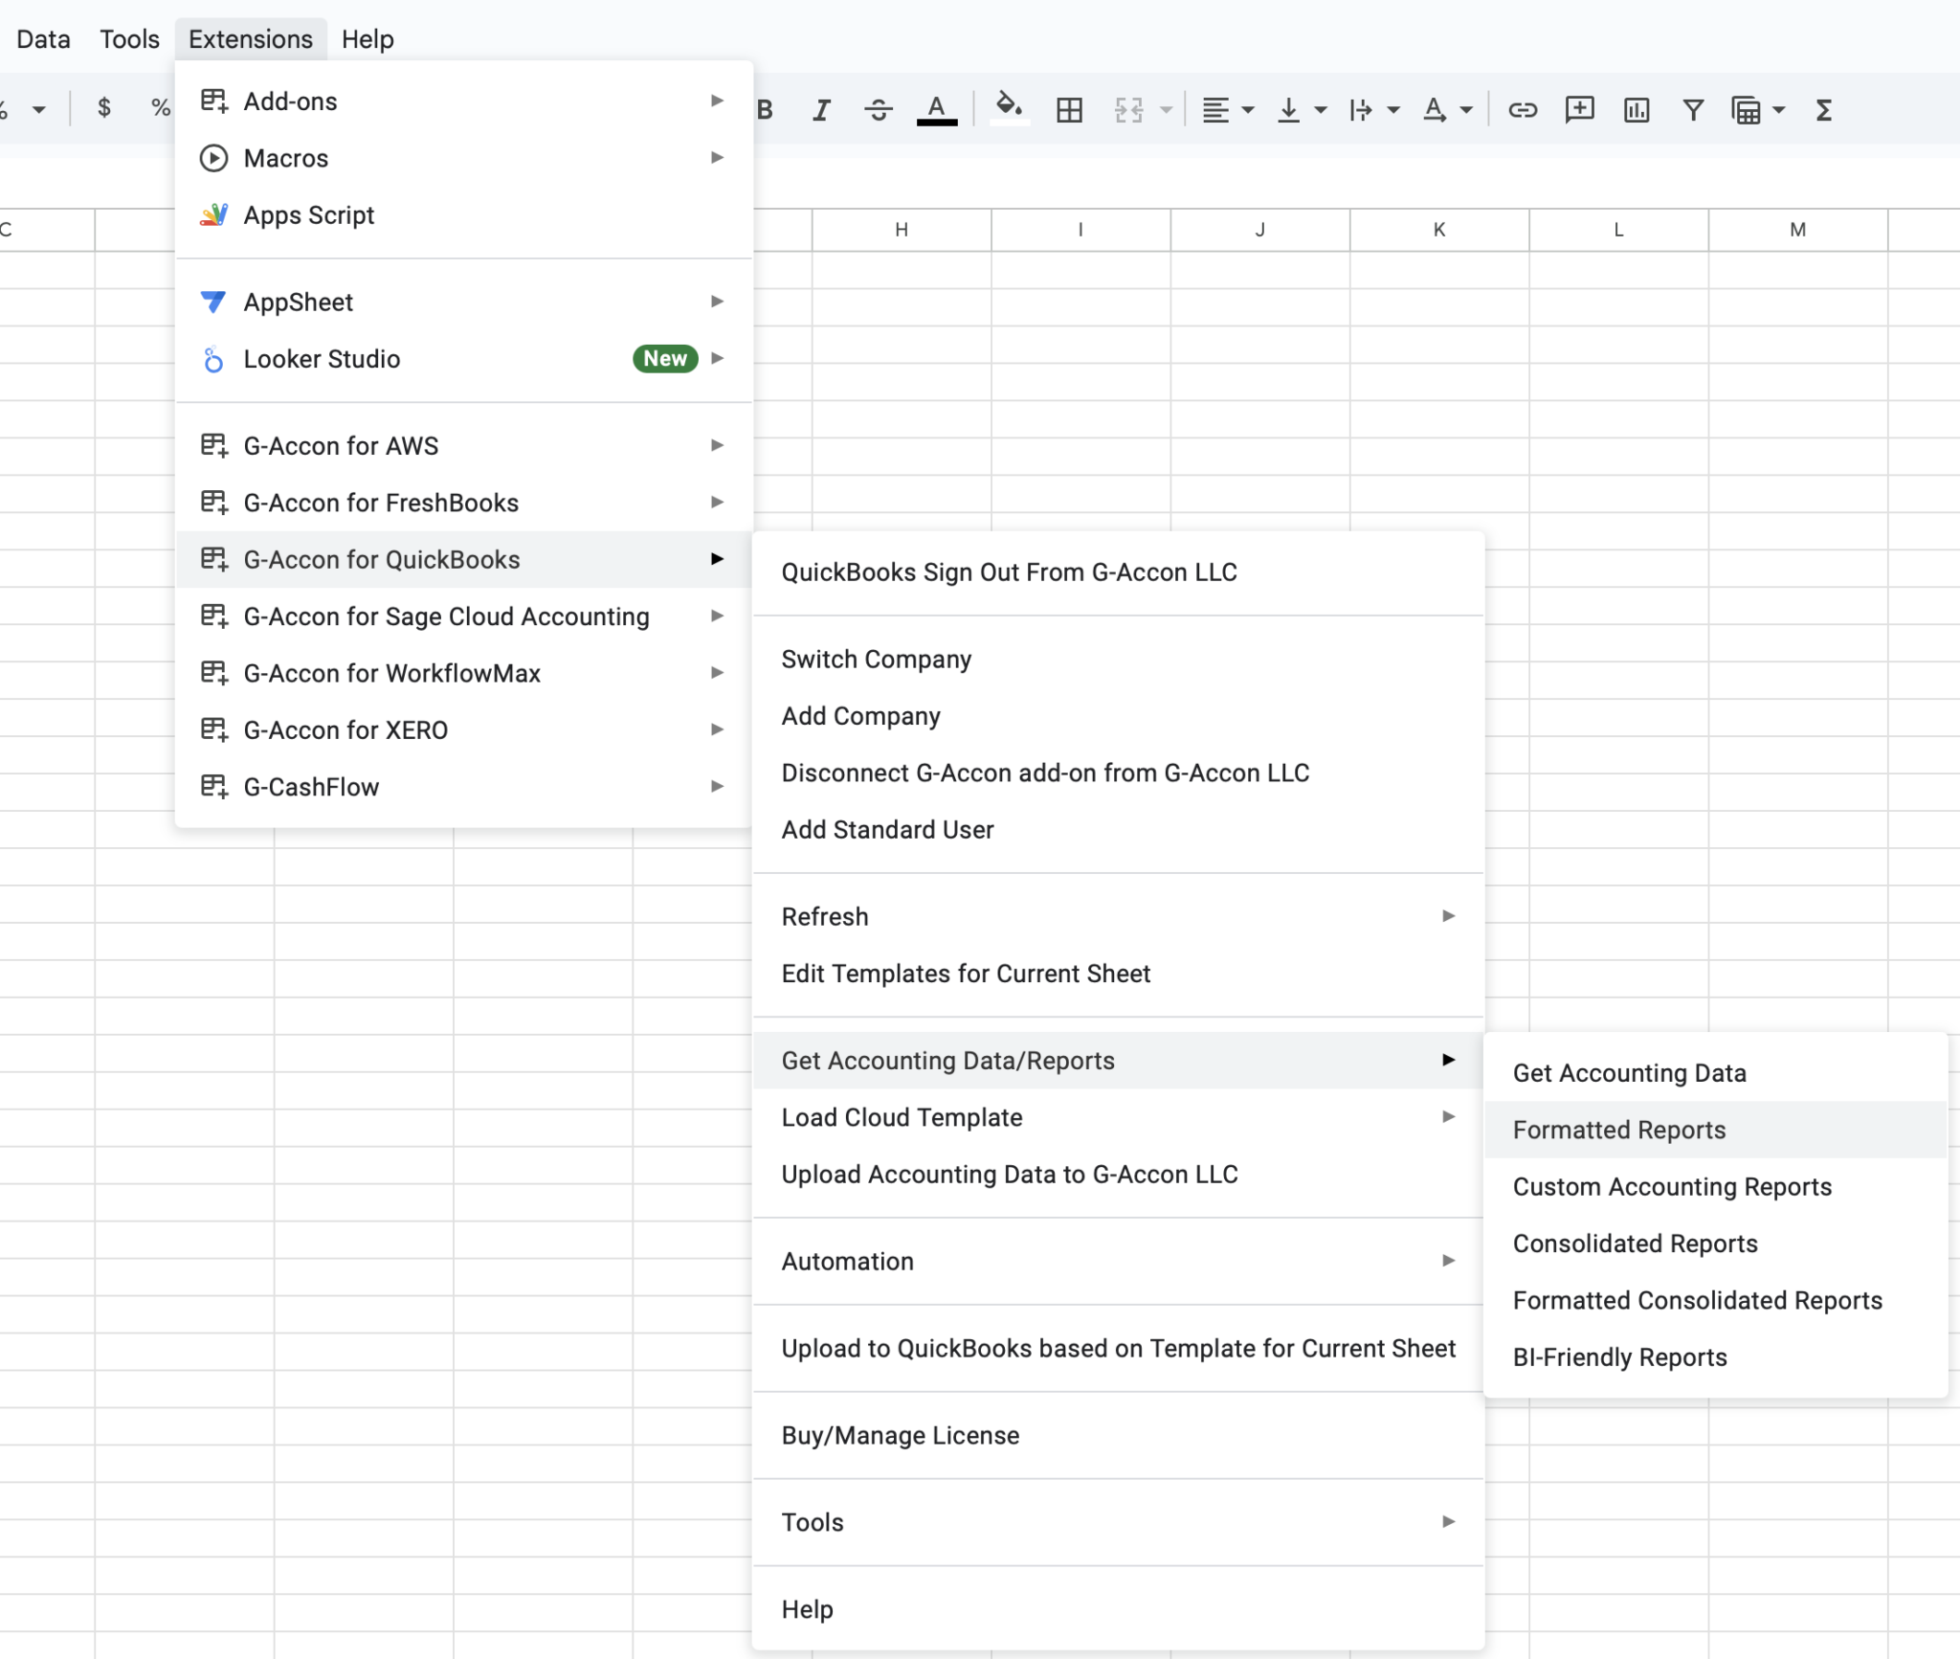Image resolution: width=1960 pixels, height=1659 pixels.
Task: Select Switch Company
Action: [1118, 659]
